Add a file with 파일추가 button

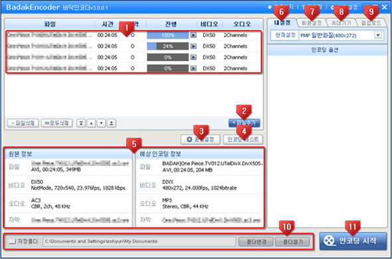[x=245, y=123]
